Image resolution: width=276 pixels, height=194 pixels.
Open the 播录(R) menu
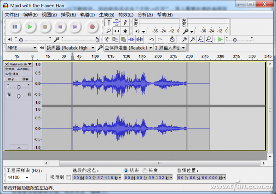(x=69, y=15)
